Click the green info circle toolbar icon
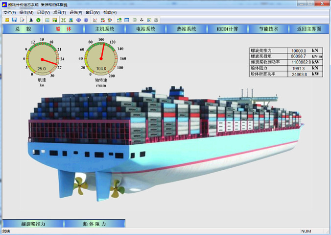The width and height of the screenshot is (331, 235). (38, 20)
